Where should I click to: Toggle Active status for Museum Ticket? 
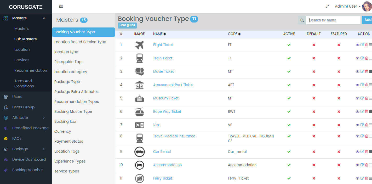[x=289, y=98]
